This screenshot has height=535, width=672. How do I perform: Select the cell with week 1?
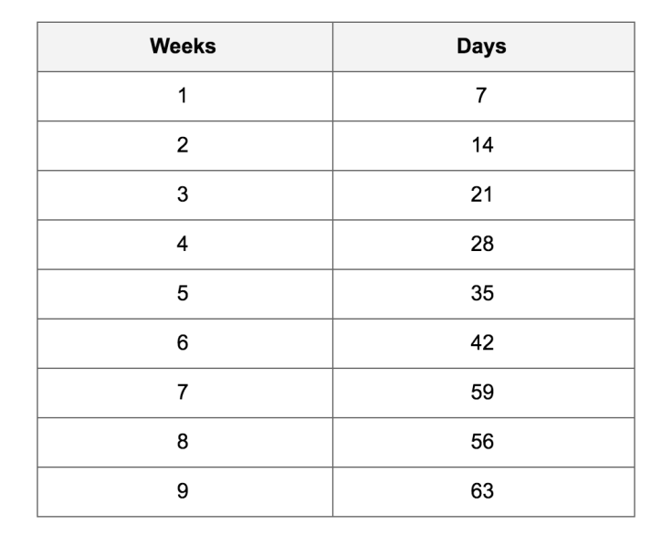185,97
